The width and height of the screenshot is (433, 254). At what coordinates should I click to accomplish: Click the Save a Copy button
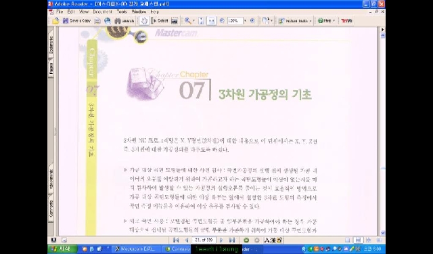pyautogui.click(x=76, y=21)
